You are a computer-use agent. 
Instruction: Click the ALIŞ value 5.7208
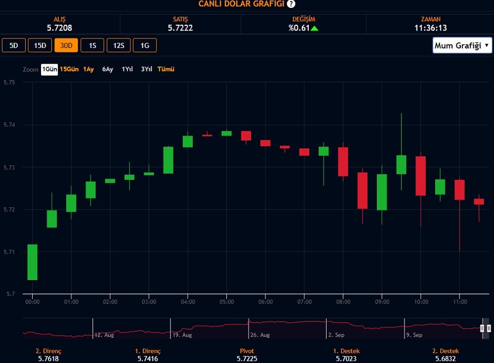coord(60,28)
